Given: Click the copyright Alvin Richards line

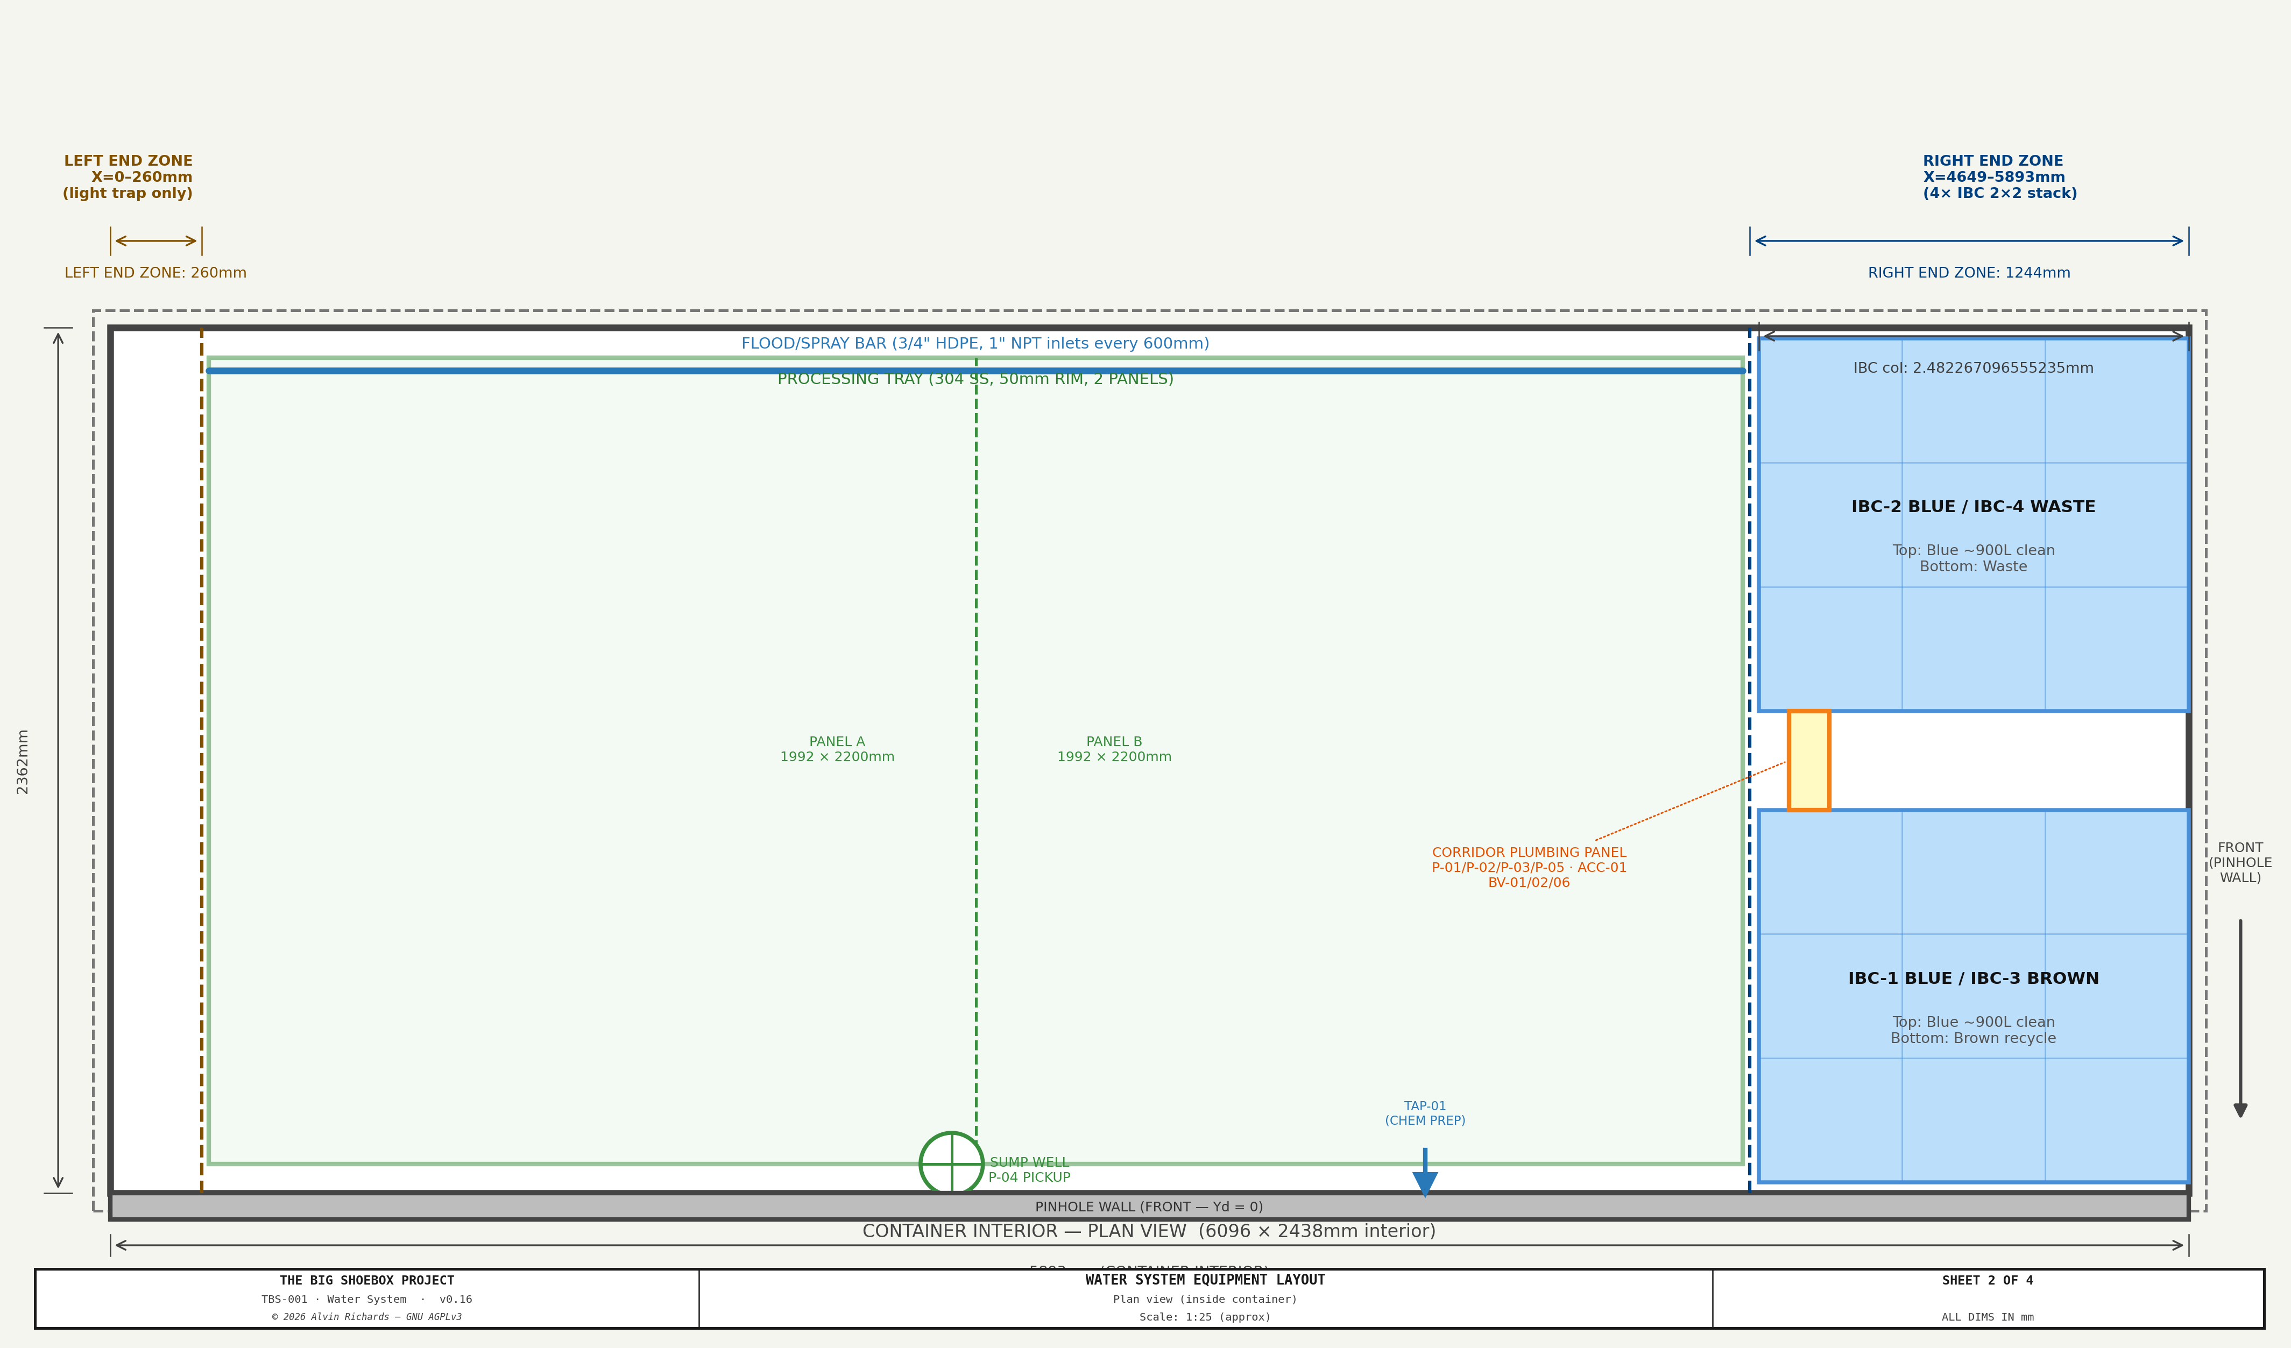Looking at the screenshot, I should [x=366, y=1316].
